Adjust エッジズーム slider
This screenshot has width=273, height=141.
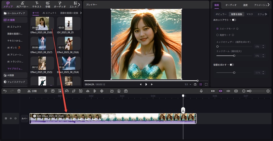(234, 56)
